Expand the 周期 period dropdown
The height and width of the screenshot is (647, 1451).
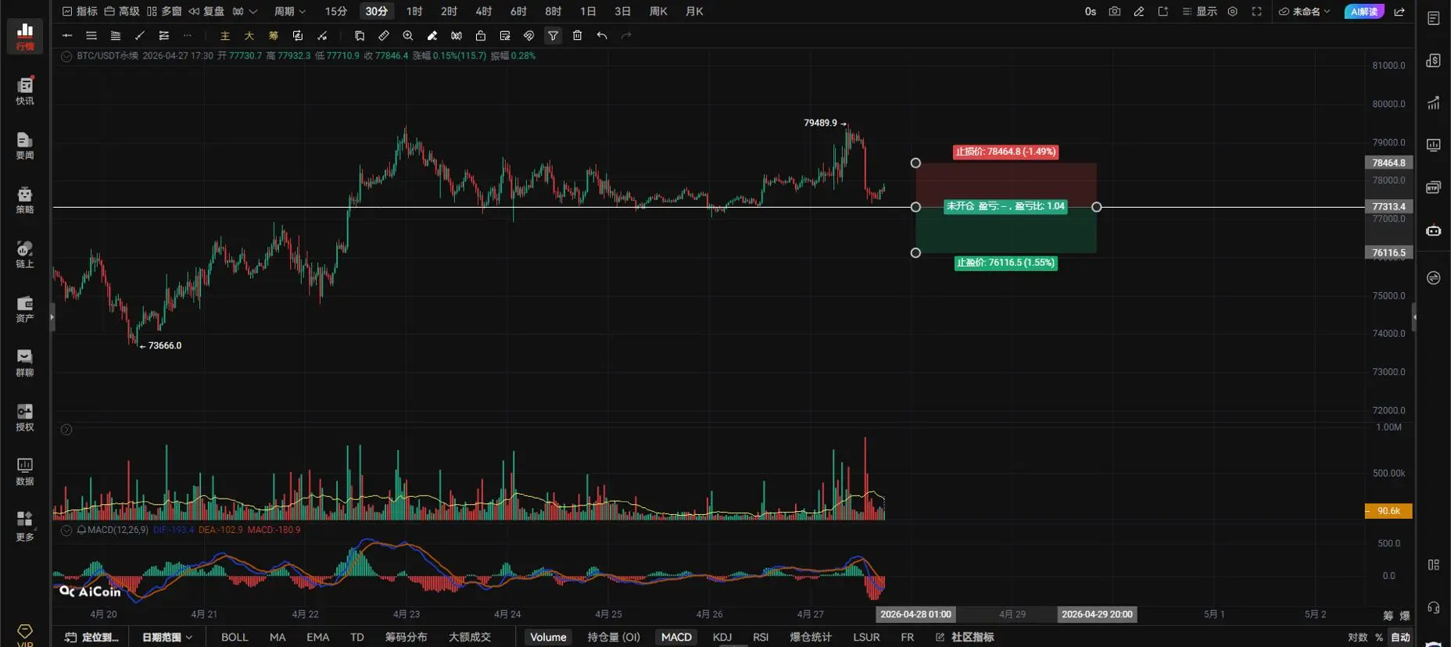coord(290,11)
